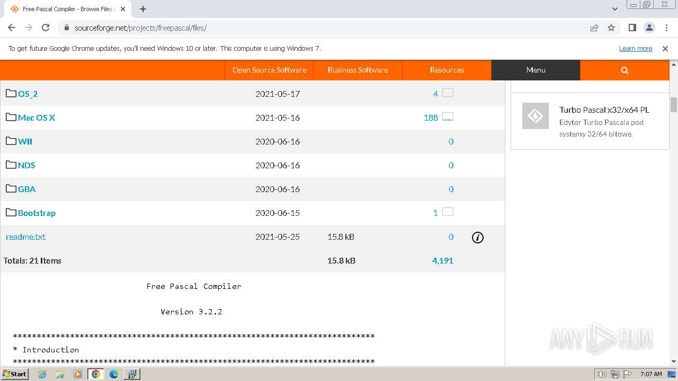Open the Chrome profile avatar
This screenshot has width=678, height=381.
(649, 28)
